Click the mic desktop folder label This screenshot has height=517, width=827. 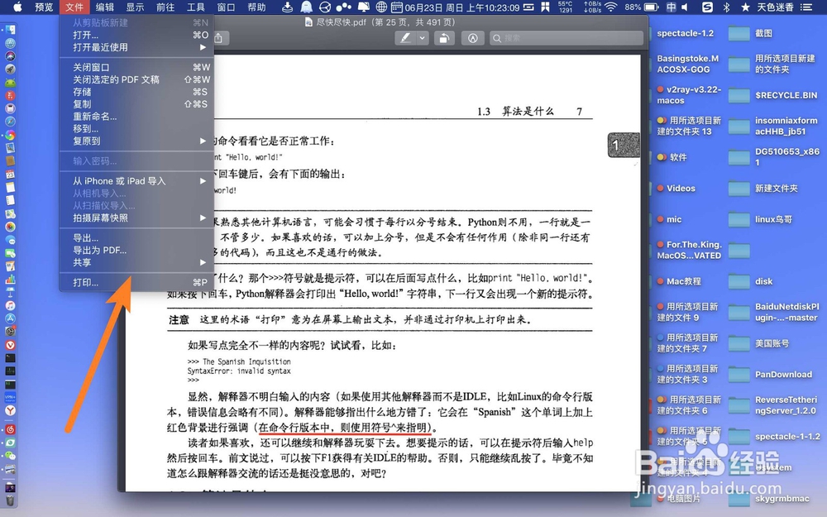[674, 219]
